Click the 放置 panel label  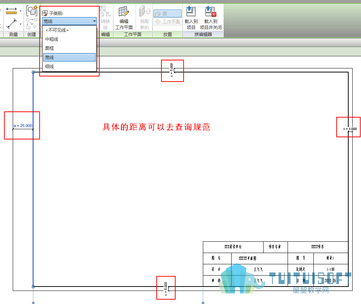coord(168,34)
